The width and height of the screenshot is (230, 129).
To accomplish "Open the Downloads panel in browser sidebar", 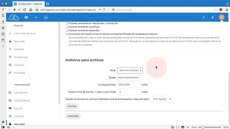I will (x=3, y=22).
